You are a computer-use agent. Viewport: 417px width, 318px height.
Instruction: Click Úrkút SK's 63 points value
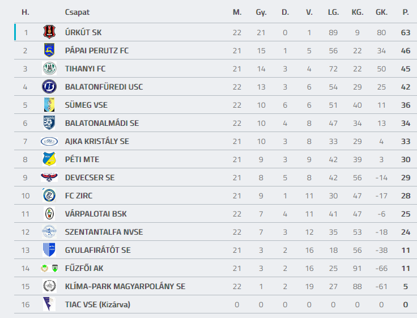coord(405,32)
